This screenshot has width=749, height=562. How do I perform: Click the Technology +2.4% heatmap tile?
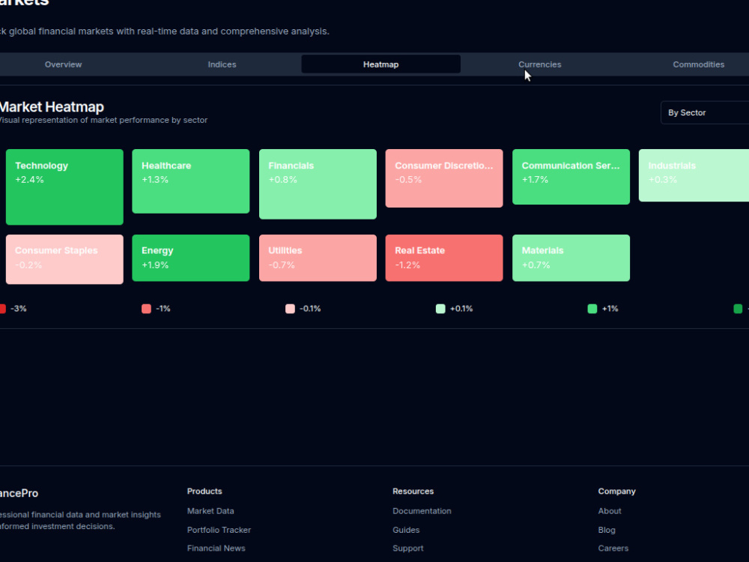click(64, 187)
